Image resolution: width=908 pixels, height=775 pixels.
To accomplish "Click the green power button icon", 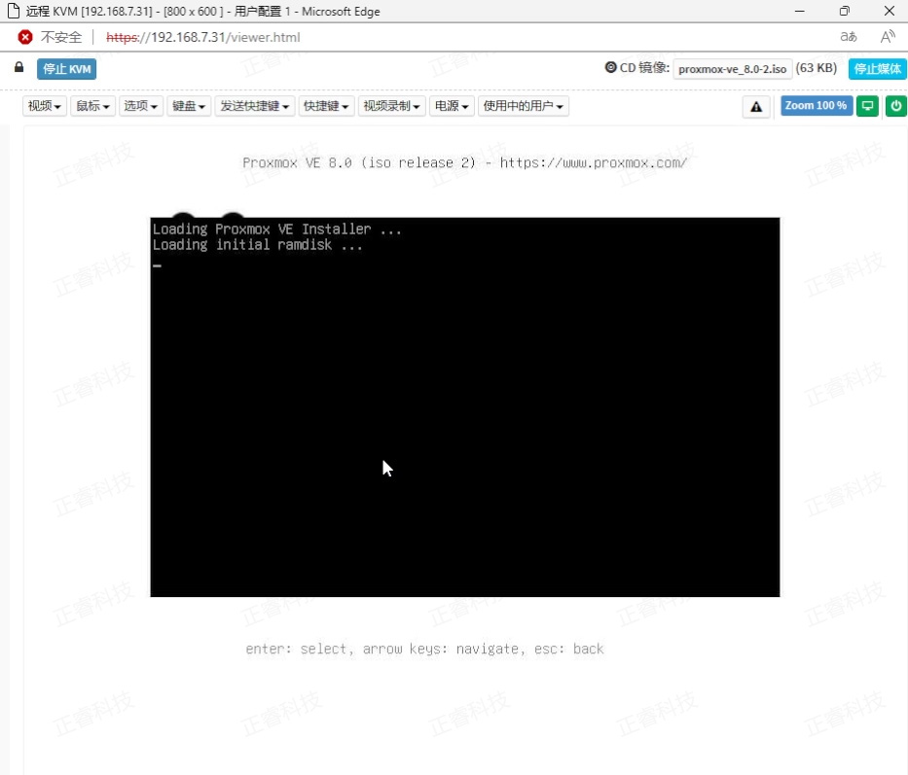I will click(896, 106).
